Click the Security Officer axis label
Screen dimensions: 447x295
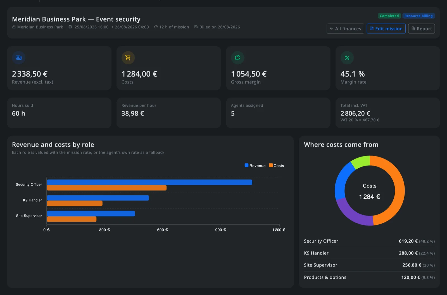pos(29,184)
